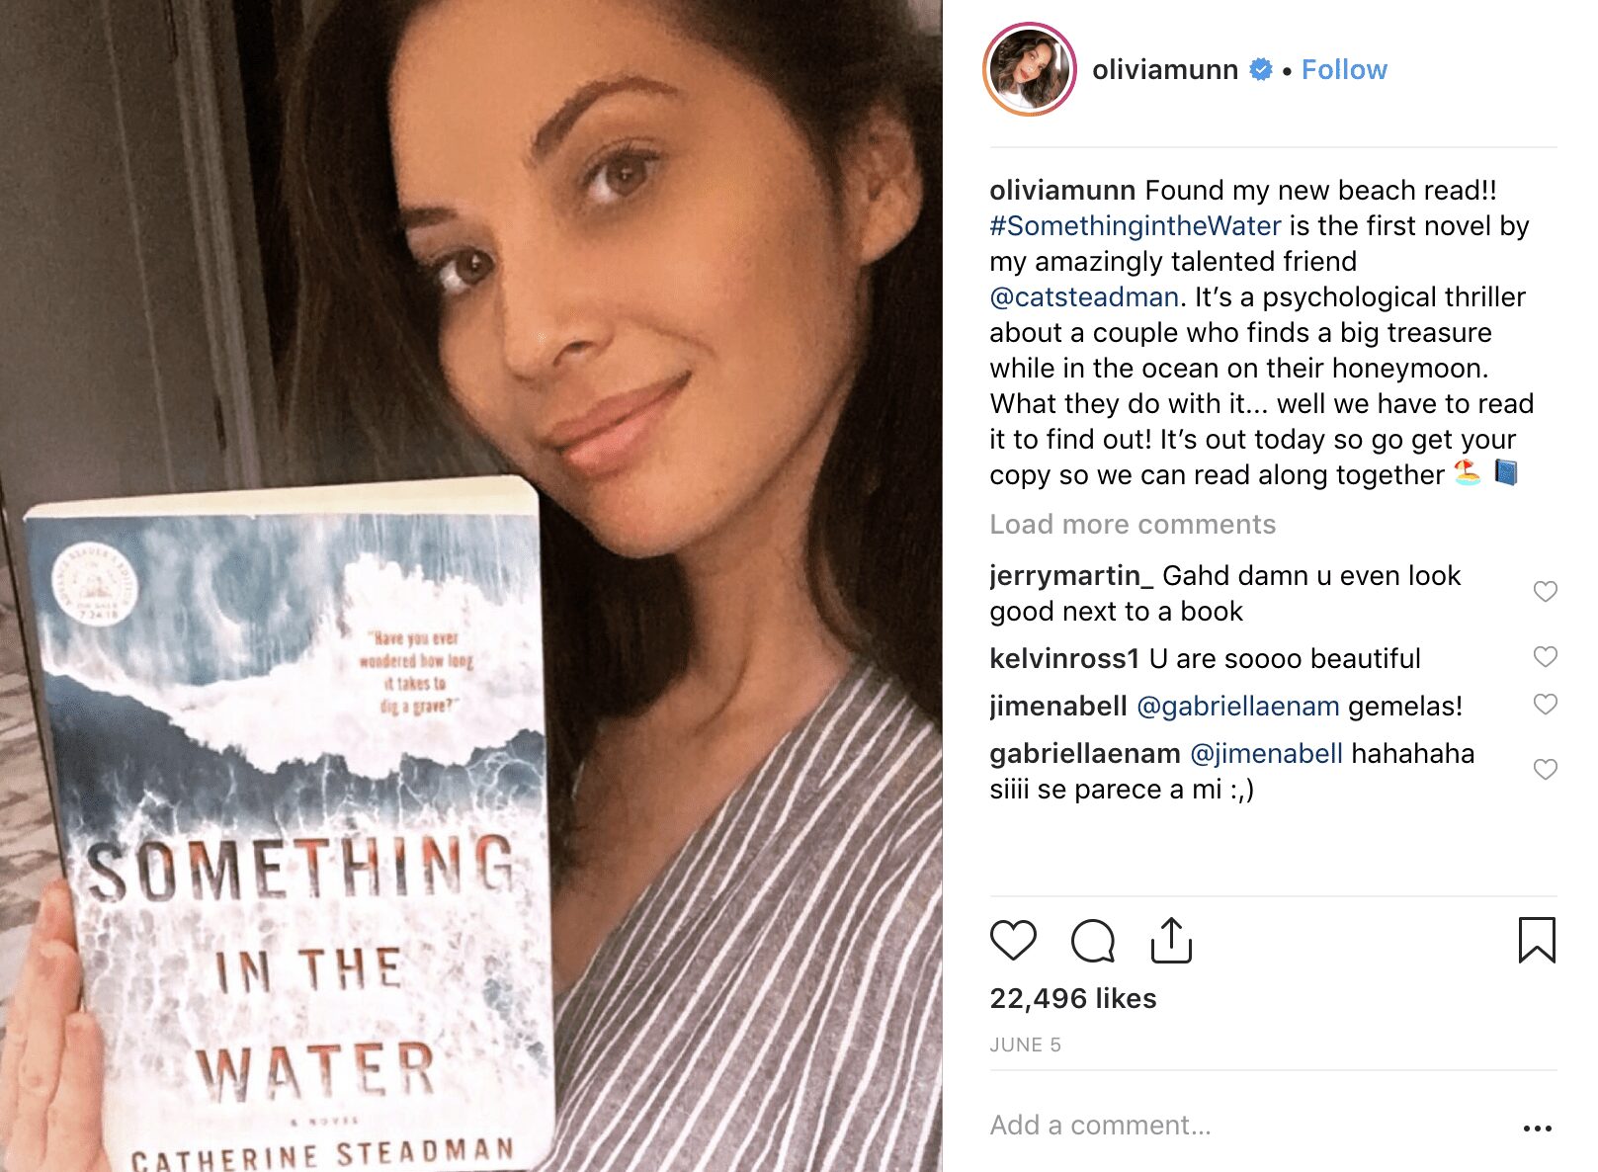Open oliviamunn's profile picture avatar
The height and width of the screenshot is (1172, 1598).
[1029, 69]
